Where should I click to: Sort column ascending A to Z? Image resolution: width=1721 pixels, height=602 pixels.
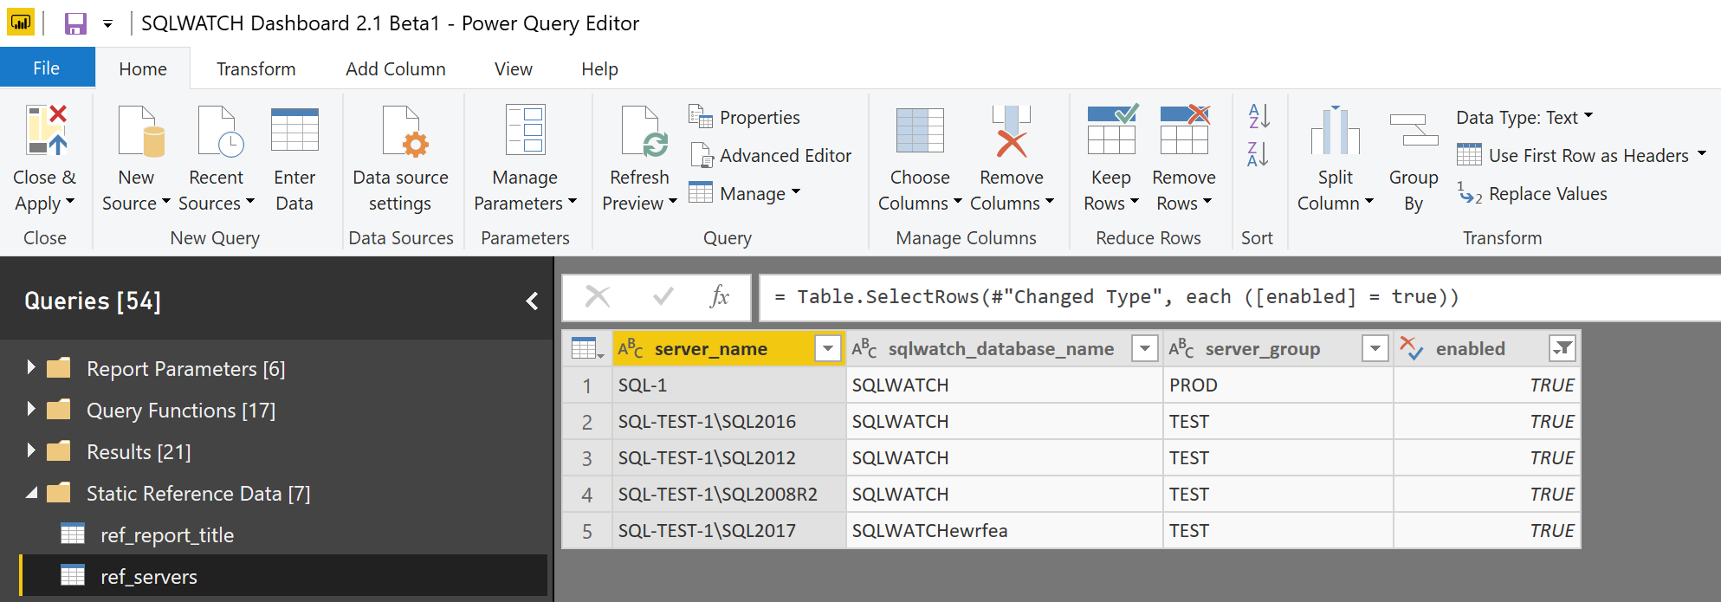1258,116
